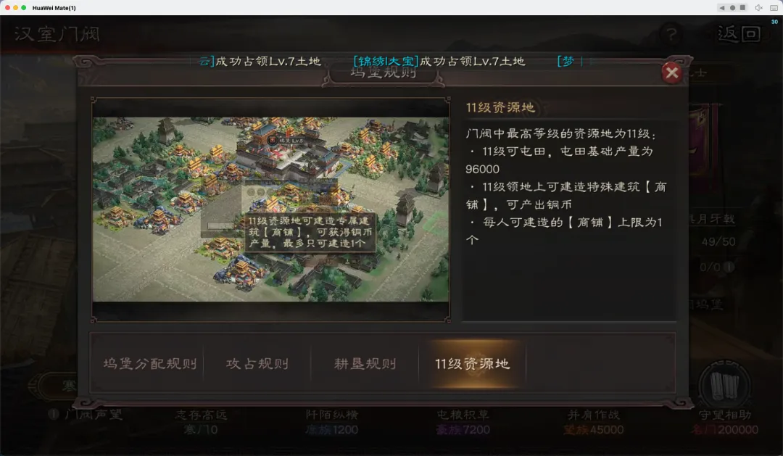
Task: Click the info icon beside 门阀声望
Action: point(54,414)
